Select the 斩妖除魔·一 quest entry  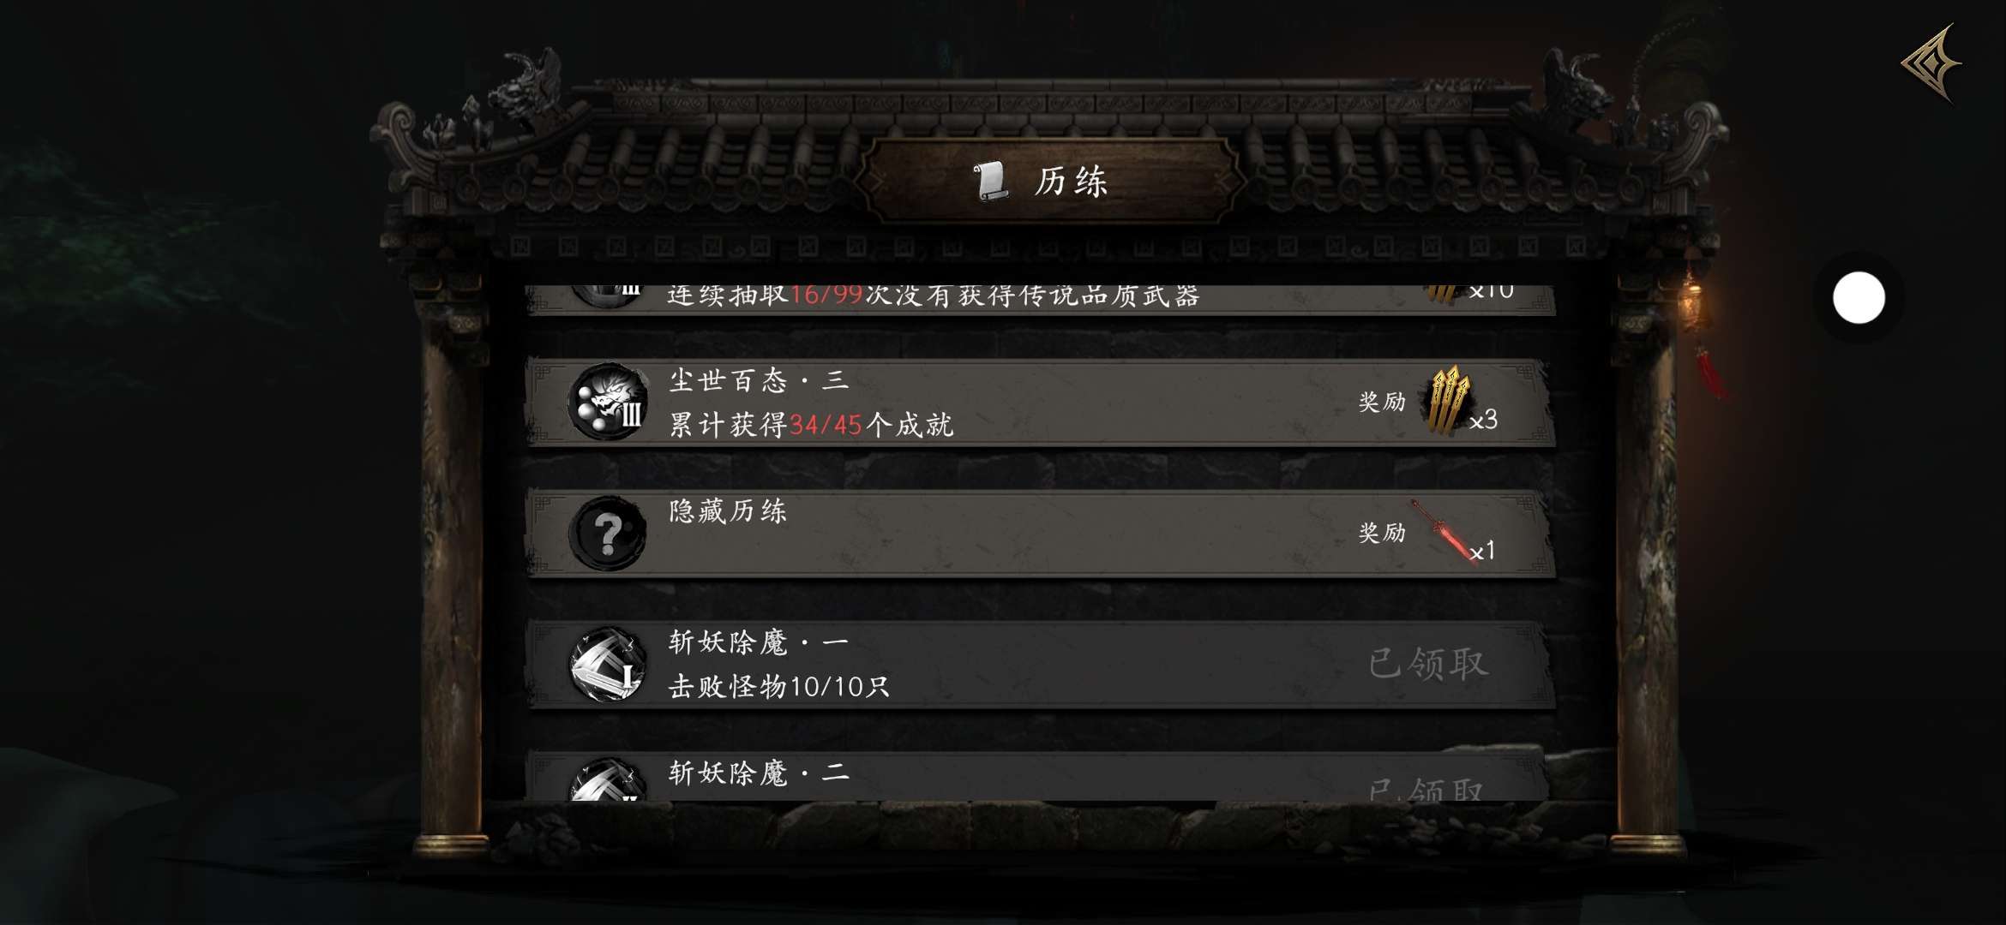(x=1040, y=665)
